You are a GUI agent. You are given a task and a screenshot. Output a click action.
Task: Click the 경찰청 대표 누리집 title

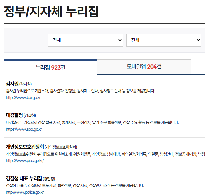[24, 178]
